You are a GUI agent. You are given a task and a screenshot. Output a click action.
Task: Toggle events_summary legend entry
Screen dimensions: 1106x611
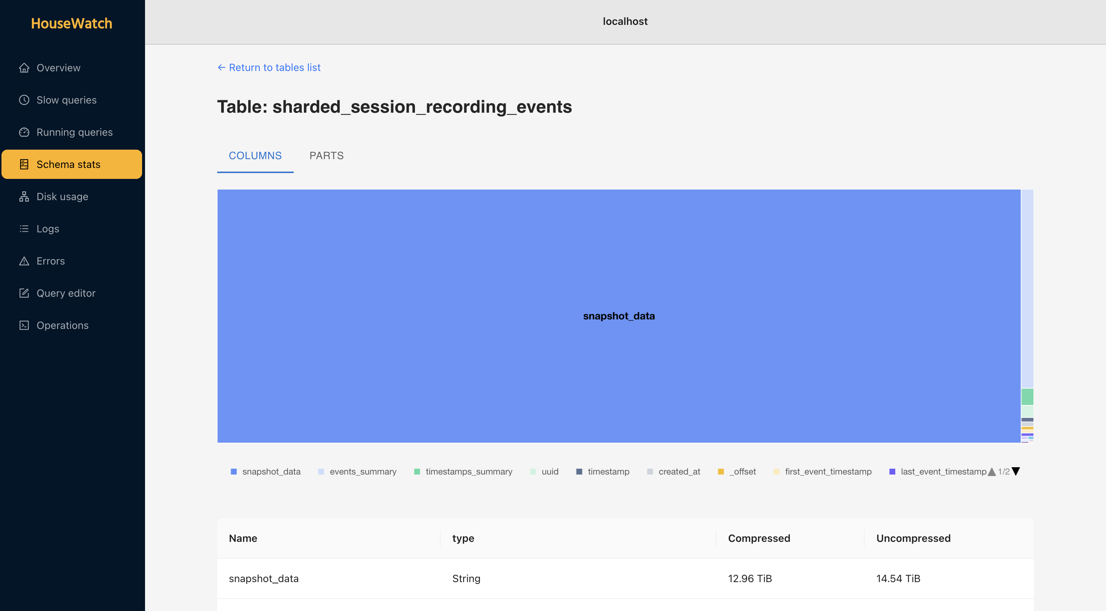(362, 472)
